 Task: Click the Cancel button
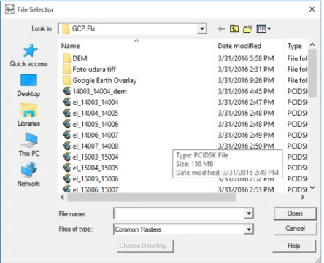tap(295, 229)
